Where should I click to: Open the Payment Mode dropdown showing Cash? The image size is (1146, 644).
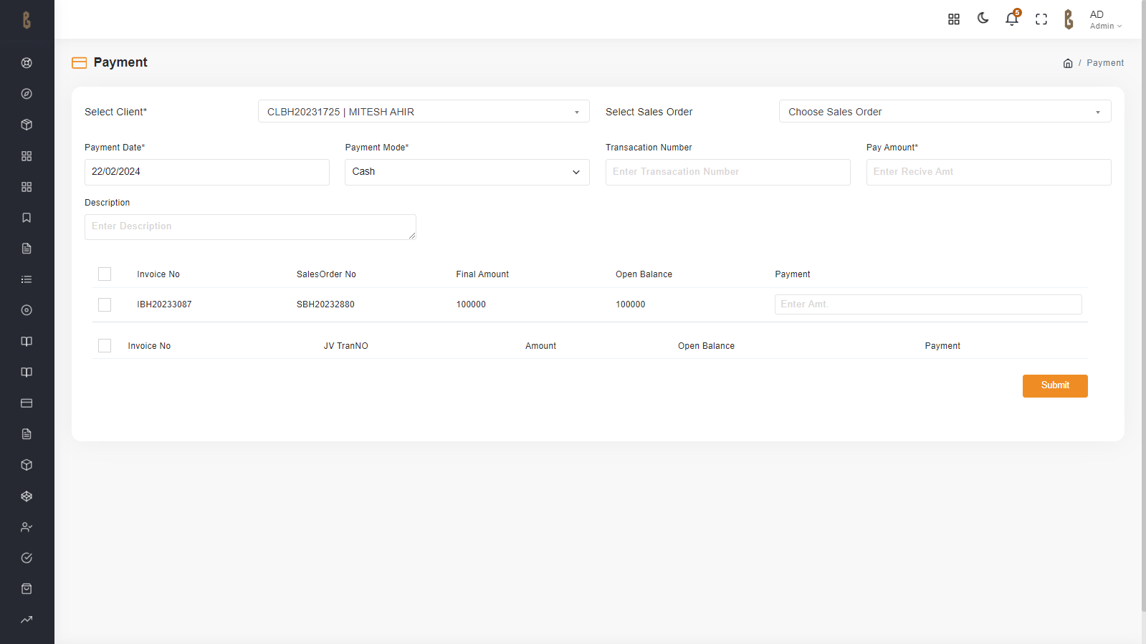click(467, 172)
